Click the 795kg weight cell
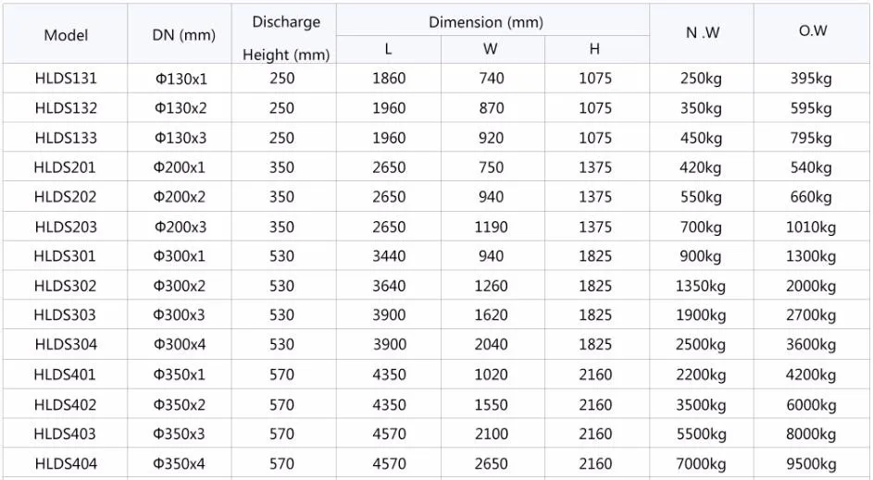Screen dimensions: 873x480 811,138
